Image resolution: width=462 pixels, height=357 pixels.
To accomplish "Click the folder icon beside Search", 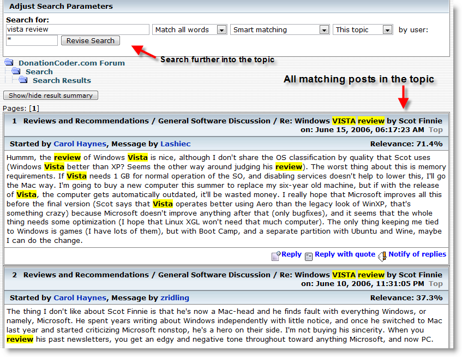I will point(16,71).
